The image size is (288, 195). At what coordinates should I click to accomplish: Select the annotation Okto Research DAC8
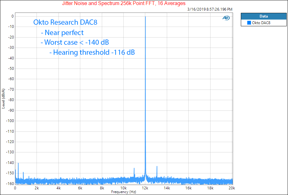pos(65,22)
